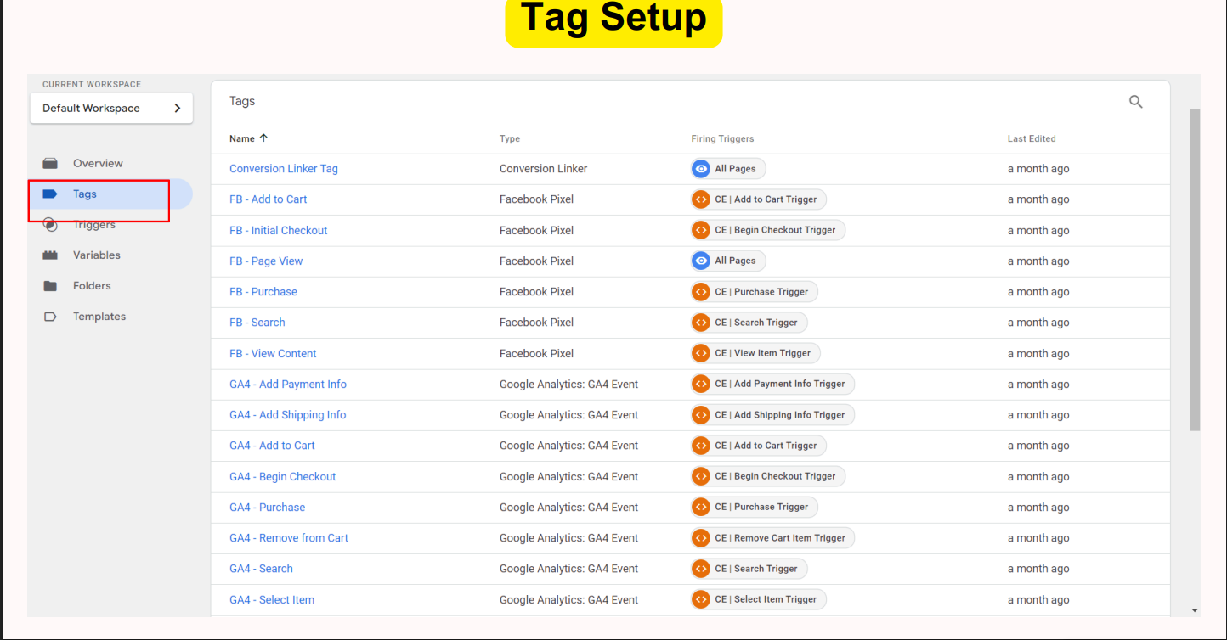Open the FB - Search tag
1227x640 pixels.
point(257,323)
